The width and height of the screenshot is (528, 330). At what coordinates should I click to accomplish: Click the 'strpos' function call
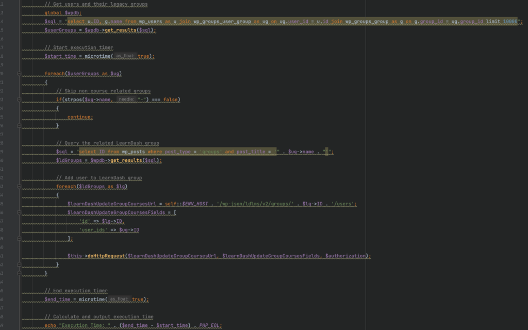(x=73, y=100)
